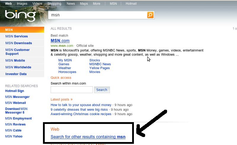
Task: Open MSN Customer Support in sidebar
Action: [x=17, y=52]
